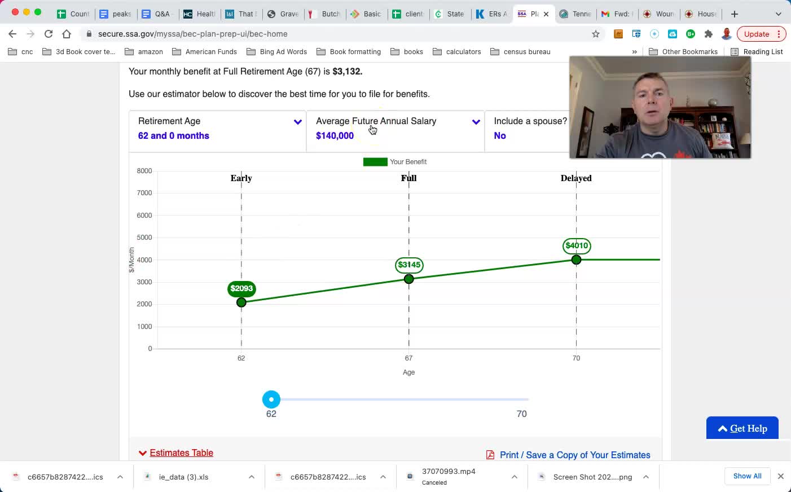Reload the current page
This screenshot has width=791, height=492.
pyautogui.click(x=49, y=34)
